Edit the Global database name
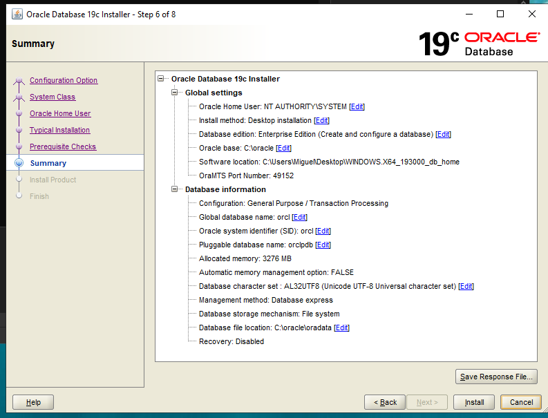Screen dimensions: 548x418 coord(299,217)
